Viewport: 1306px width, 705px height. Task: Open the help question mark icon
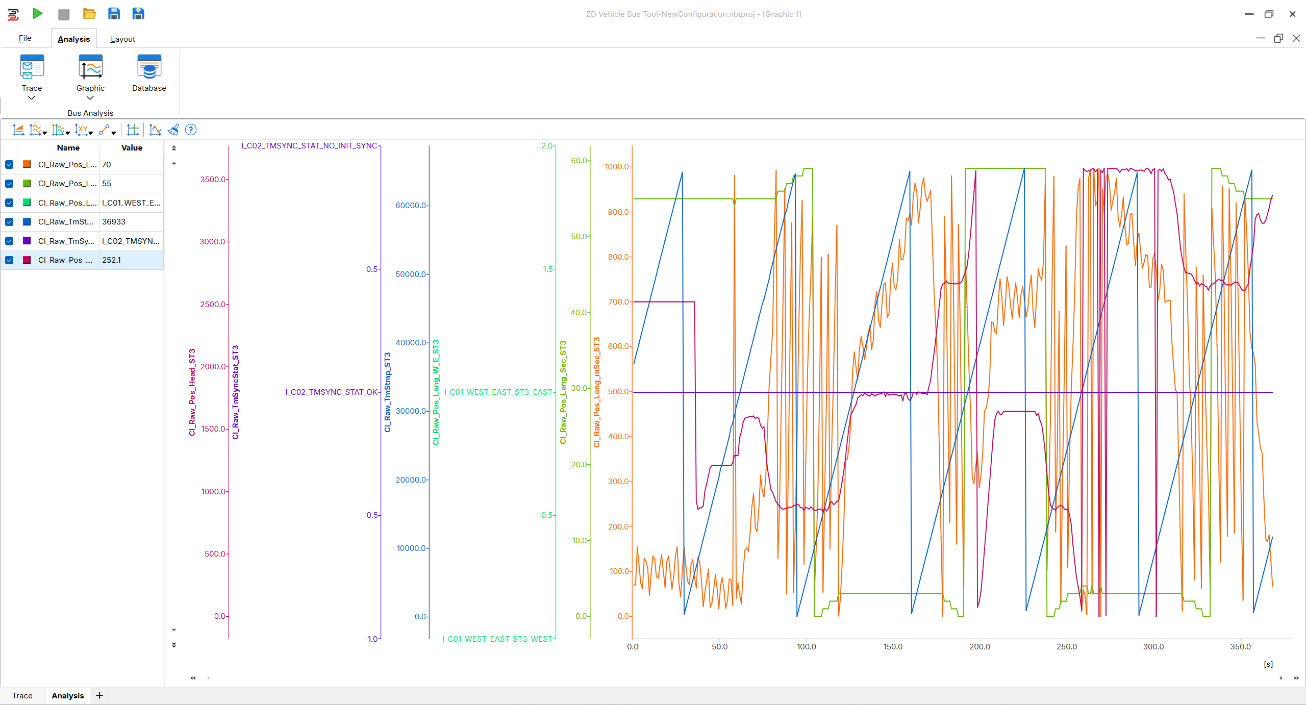pos(191,130)
